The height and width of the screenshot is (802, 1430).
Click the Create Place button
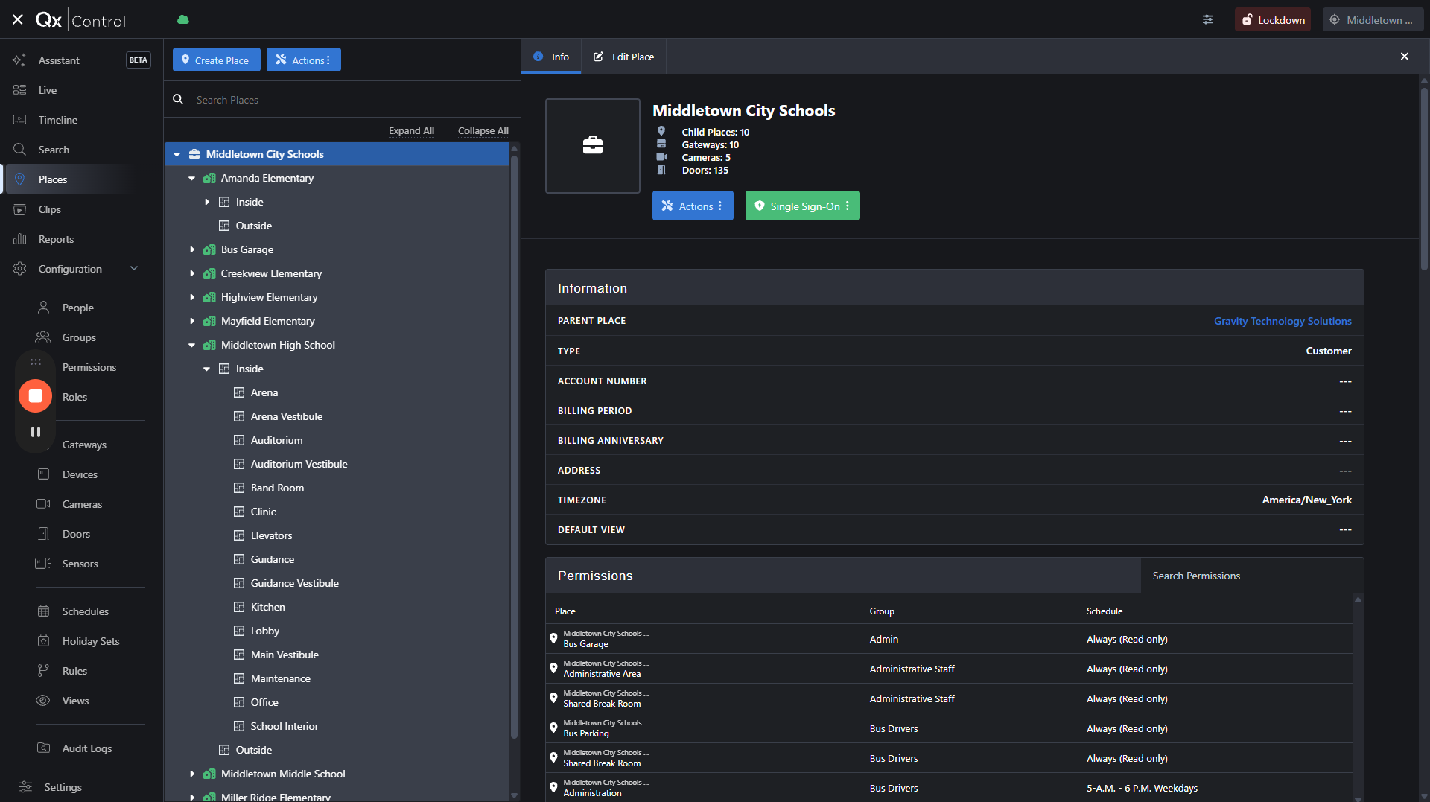click(x=217, y=60)
